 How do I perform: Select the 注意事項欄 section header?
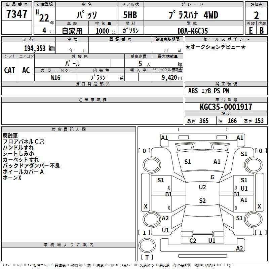(x=92, y=100)
